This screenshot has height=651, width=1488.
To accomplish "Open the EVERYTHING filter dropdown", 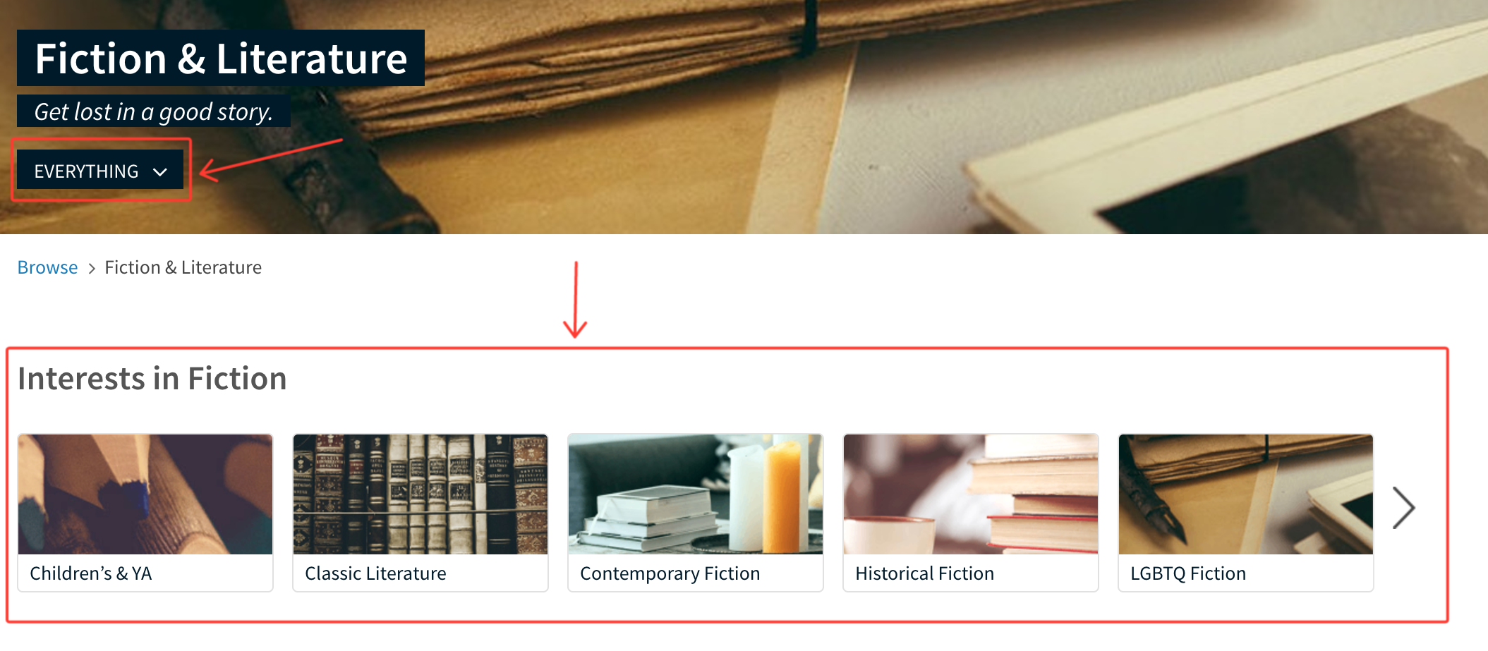I will [100, 170].
